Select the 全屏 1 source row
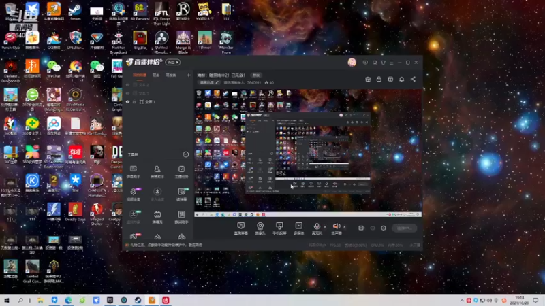545x306 pixels. point(158,101)
